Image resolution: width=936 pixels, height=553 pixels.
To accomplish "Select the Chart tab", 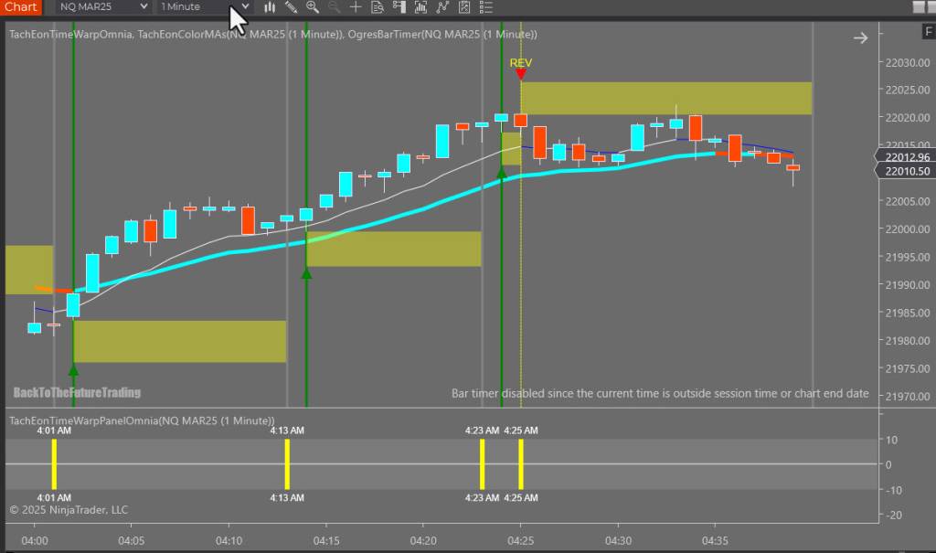I will [21, 7].
